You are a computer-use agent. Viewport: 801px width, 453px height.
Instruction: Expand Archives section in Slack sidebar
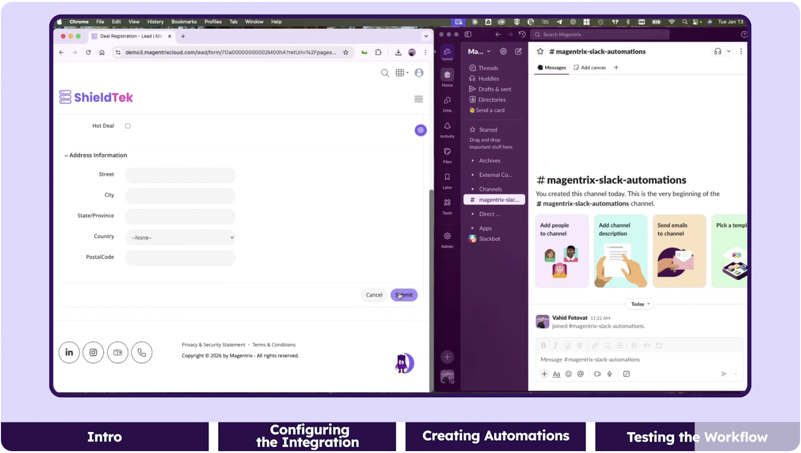pos(472,161)
